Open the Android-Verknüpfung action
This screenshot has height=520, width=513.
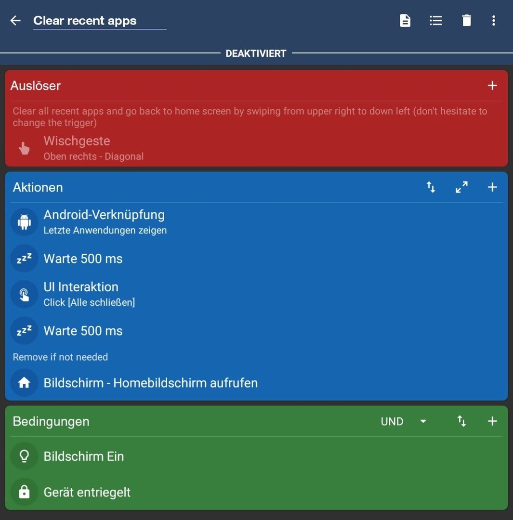(x=256, y=222)
